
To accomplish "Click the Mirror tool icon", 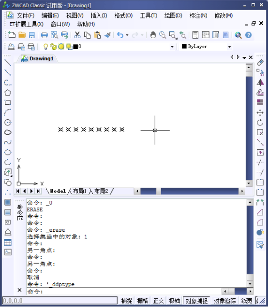I will tap(260, 83).
